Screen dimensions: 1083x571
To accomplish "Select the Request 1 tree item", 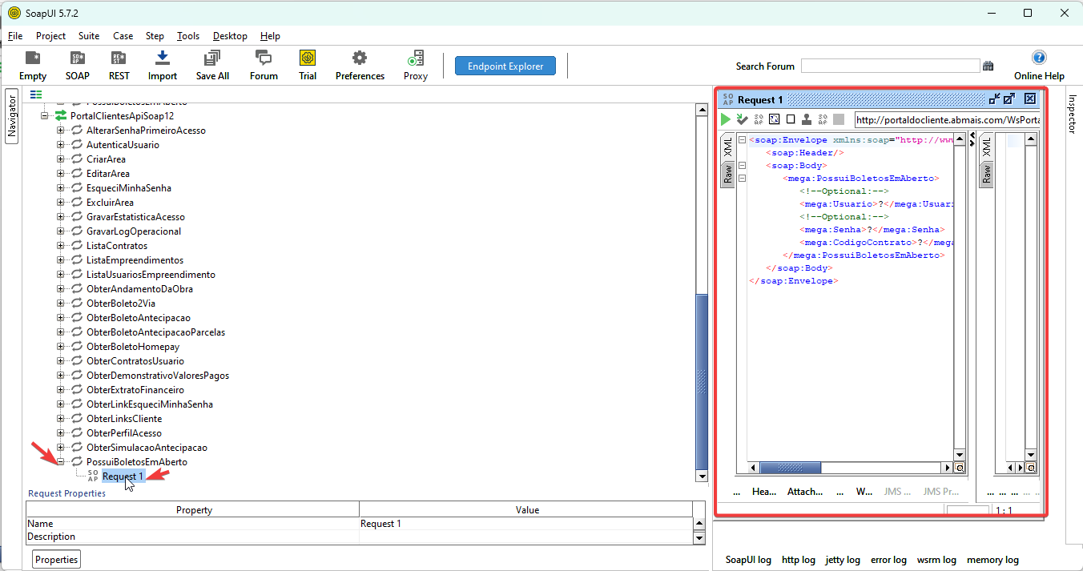I will point(123,477).
